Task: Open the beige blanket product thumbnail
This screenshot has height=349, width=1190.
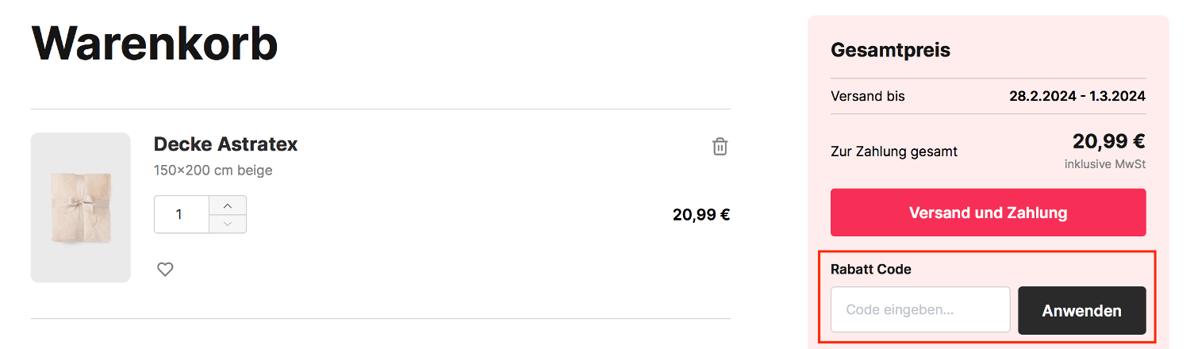Action: click(81, 207)
